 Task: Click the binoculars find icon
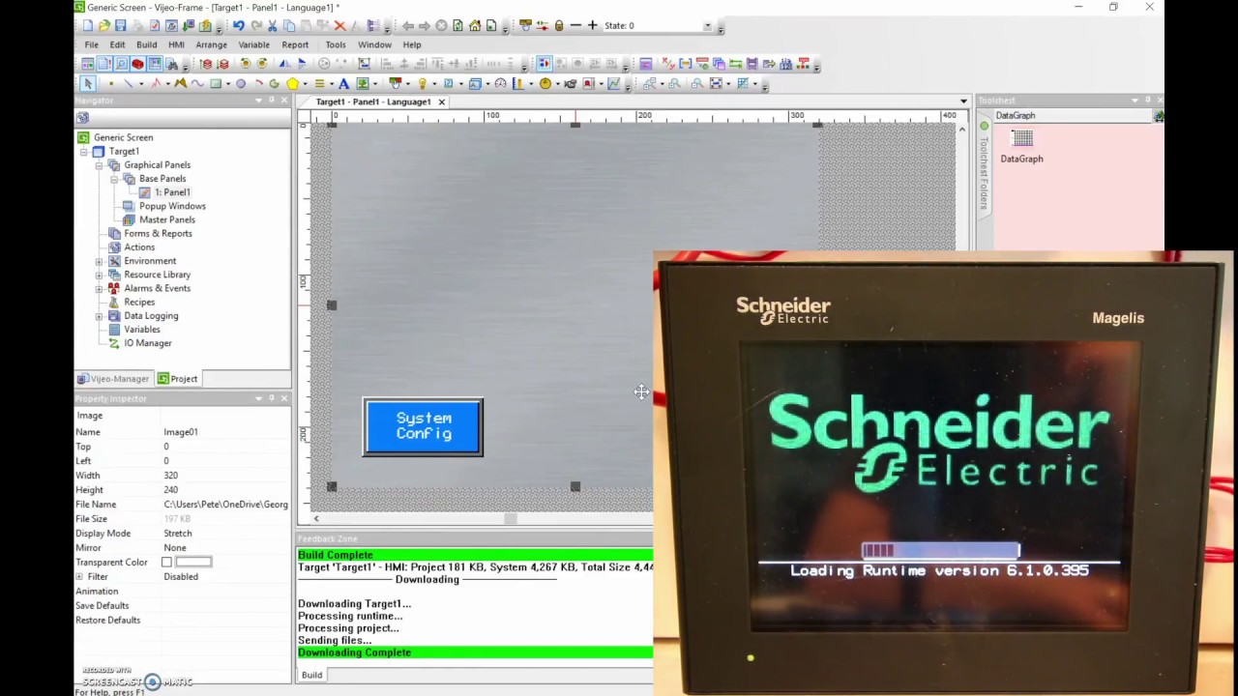point(171,65)
